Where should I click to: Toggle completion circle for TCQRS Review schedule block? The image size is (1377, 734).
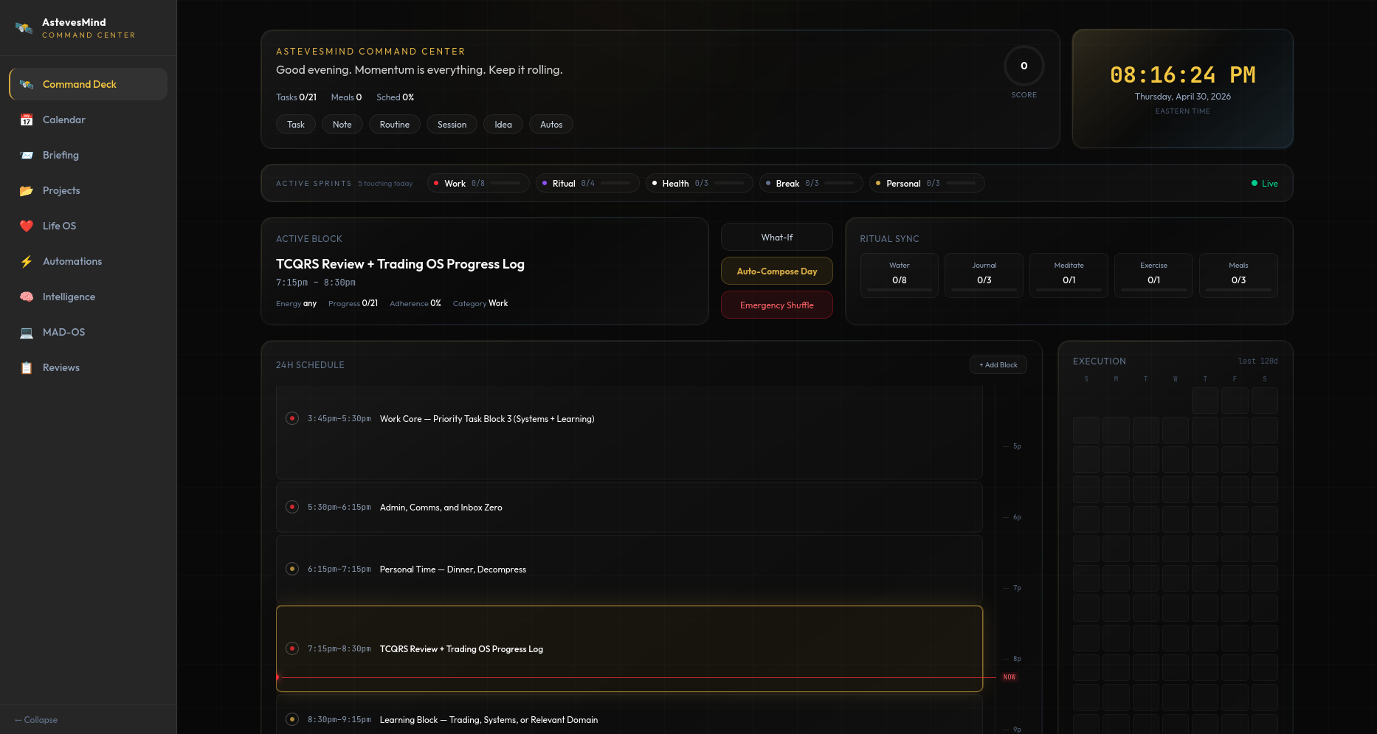tap(292, 649)
